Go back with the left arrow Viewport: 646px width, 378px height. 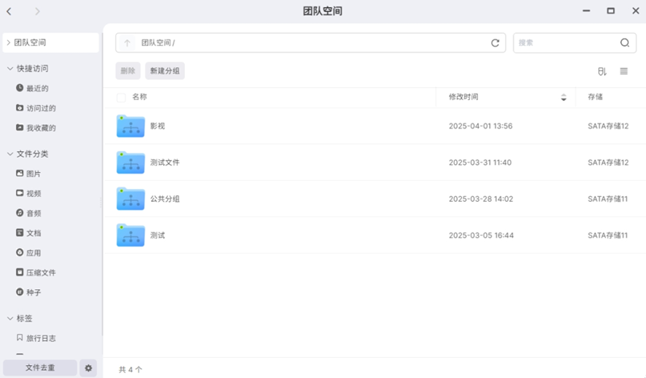point(9,11)
